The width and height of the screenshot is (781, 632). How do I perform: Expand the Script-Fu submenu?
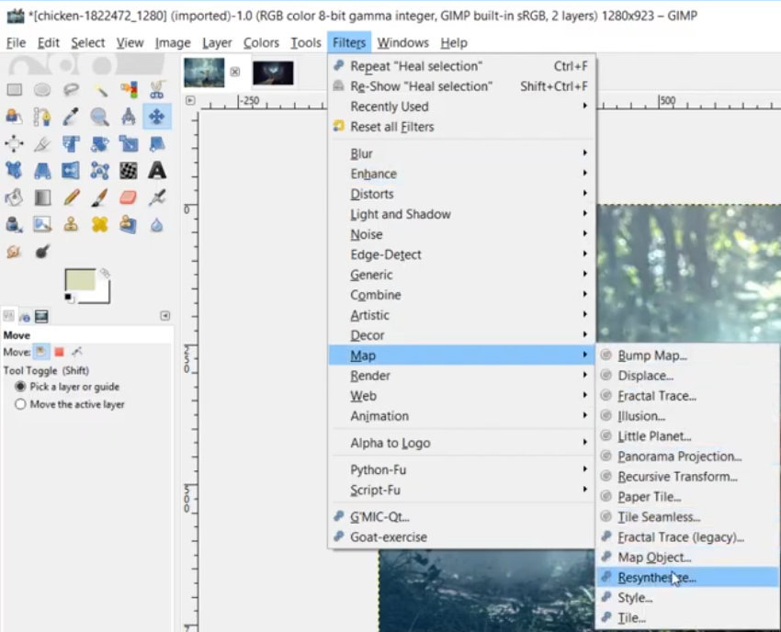click(462, 490)
